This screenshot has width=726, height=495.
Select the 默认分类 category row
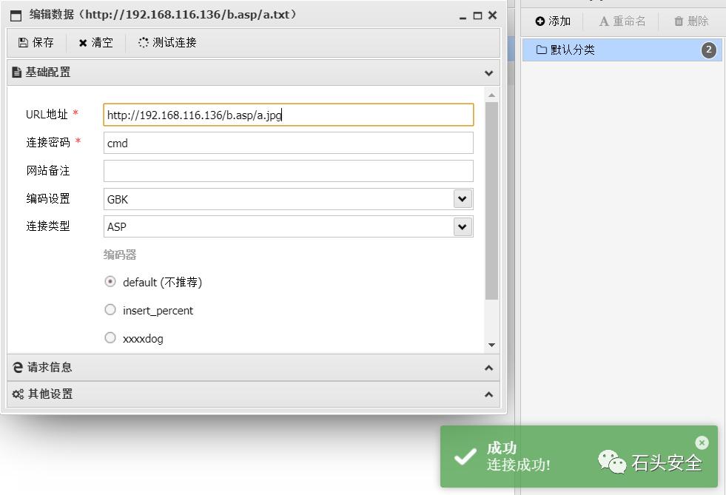click(x=622, y=50)
